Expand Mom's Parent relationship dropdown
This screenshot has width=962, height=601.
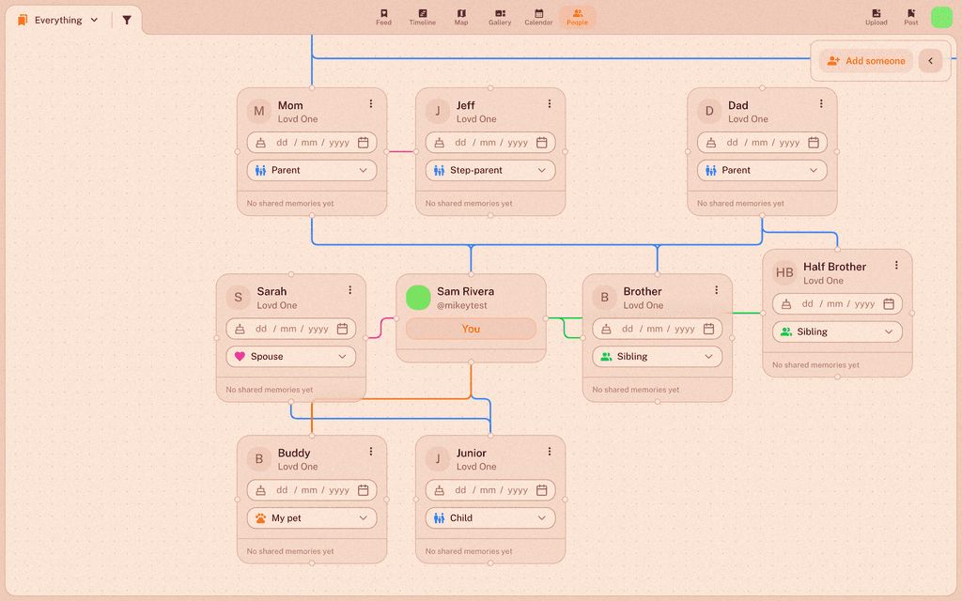(312, 171)
